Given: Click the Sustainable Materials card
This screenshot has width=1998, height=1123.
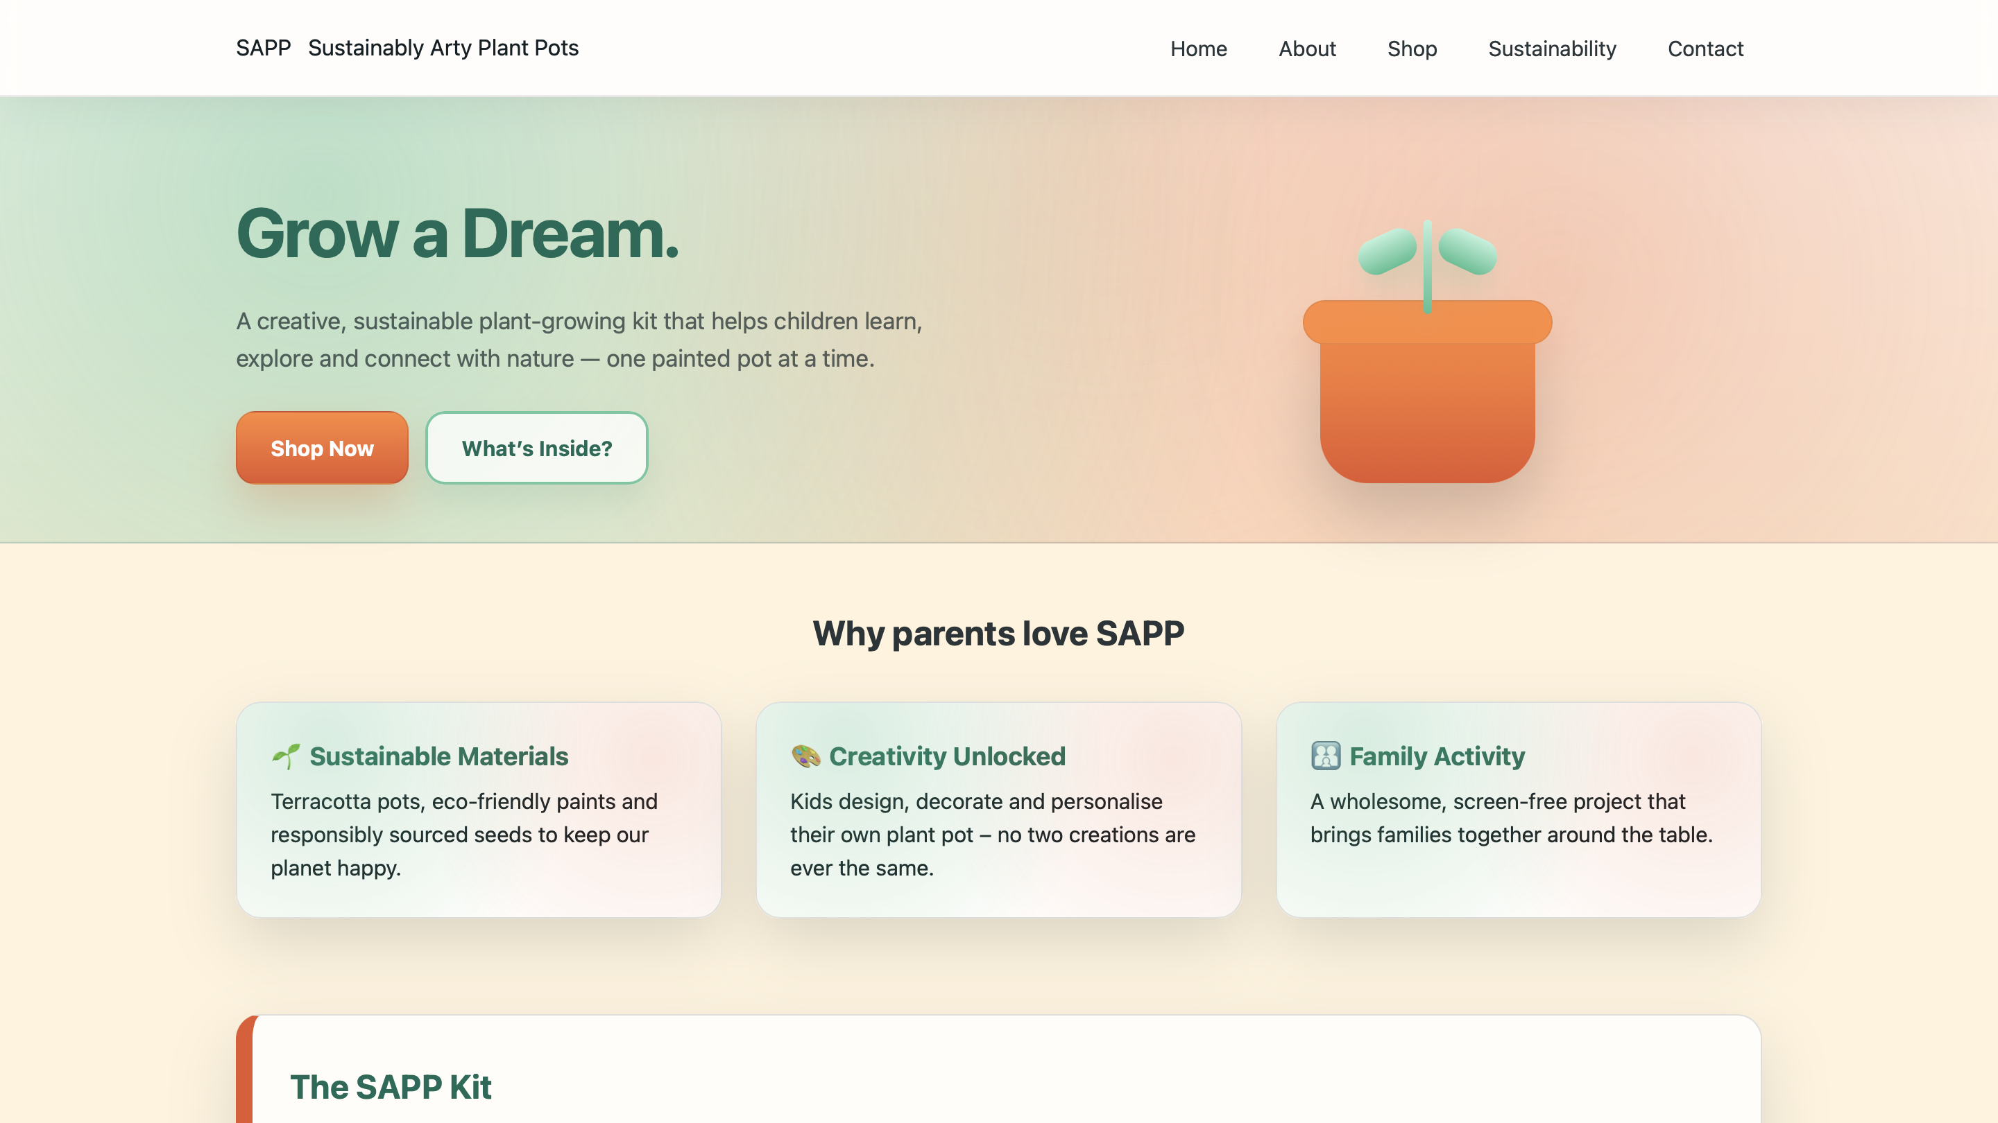Looking at the screenshot, I should (x=479, y=810).
